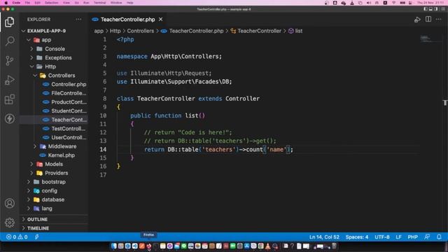Click Firefox icon in the Dock

tap(148, 246)
